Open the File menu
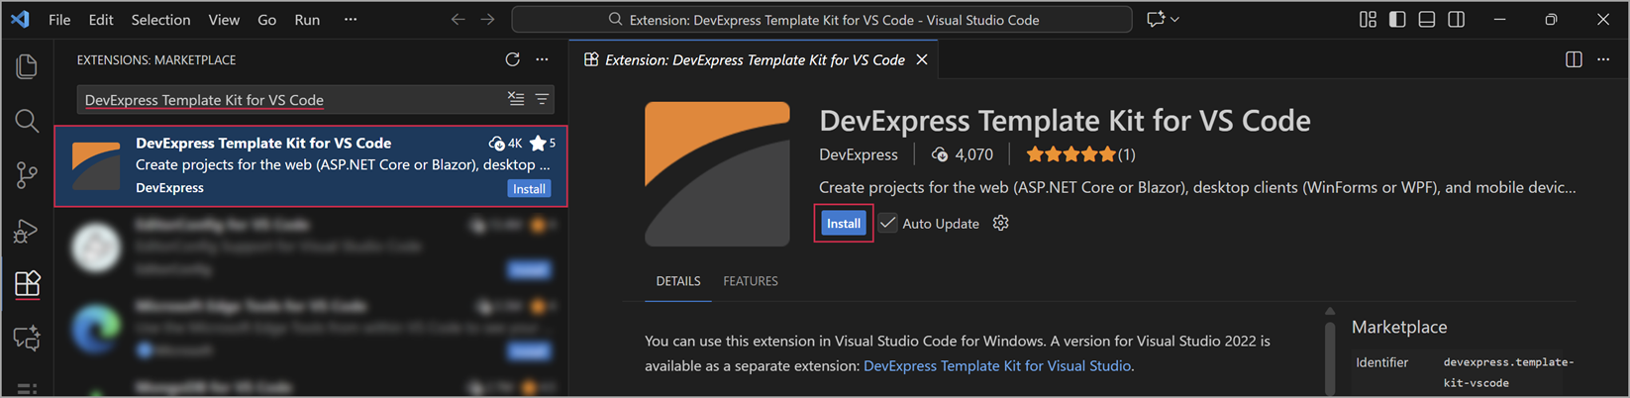The image size is (1630, 398). 59,19
